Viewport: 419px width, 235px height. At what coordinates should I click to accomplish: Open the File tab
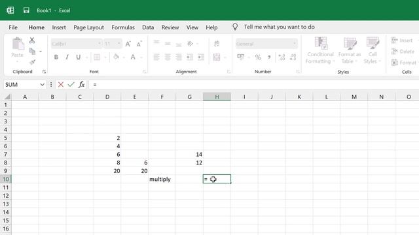click(x=13, y=27)
